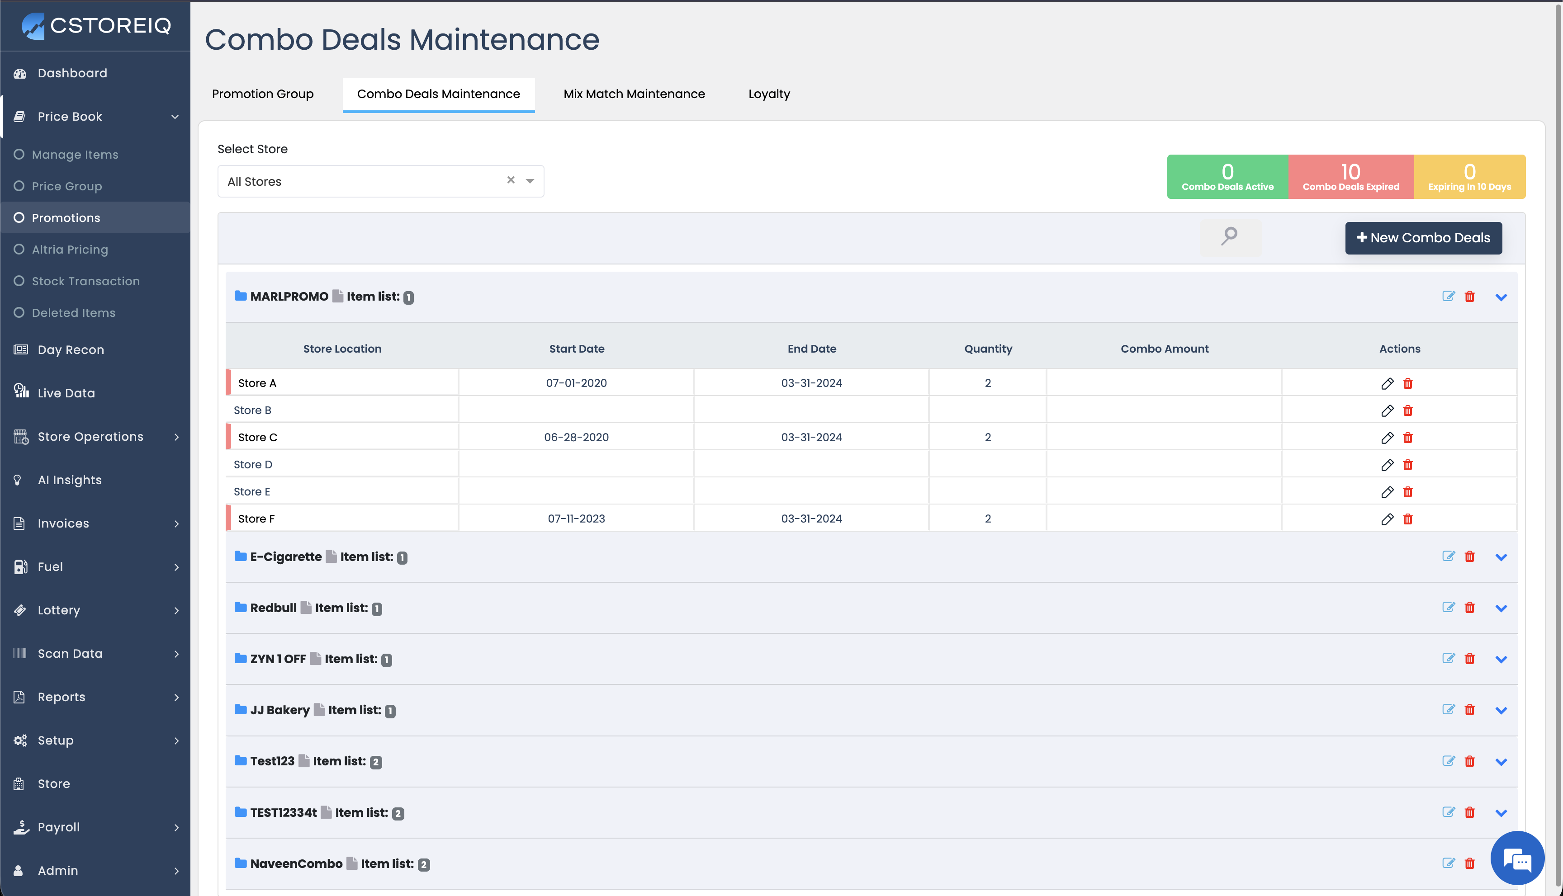The height and width of the screenshot is (896, 1563).
Task: Edit the E-Cigarette combo group
Action: tap(1448, 556)
